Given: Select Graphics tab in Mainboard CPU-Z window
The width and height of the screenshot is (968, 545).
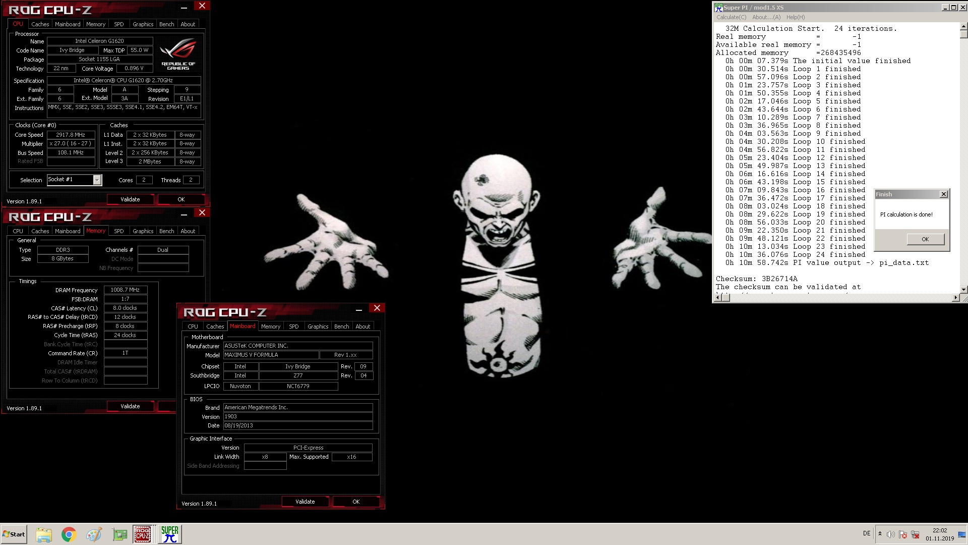Looking at the screenshot, I should pos(318,326).
